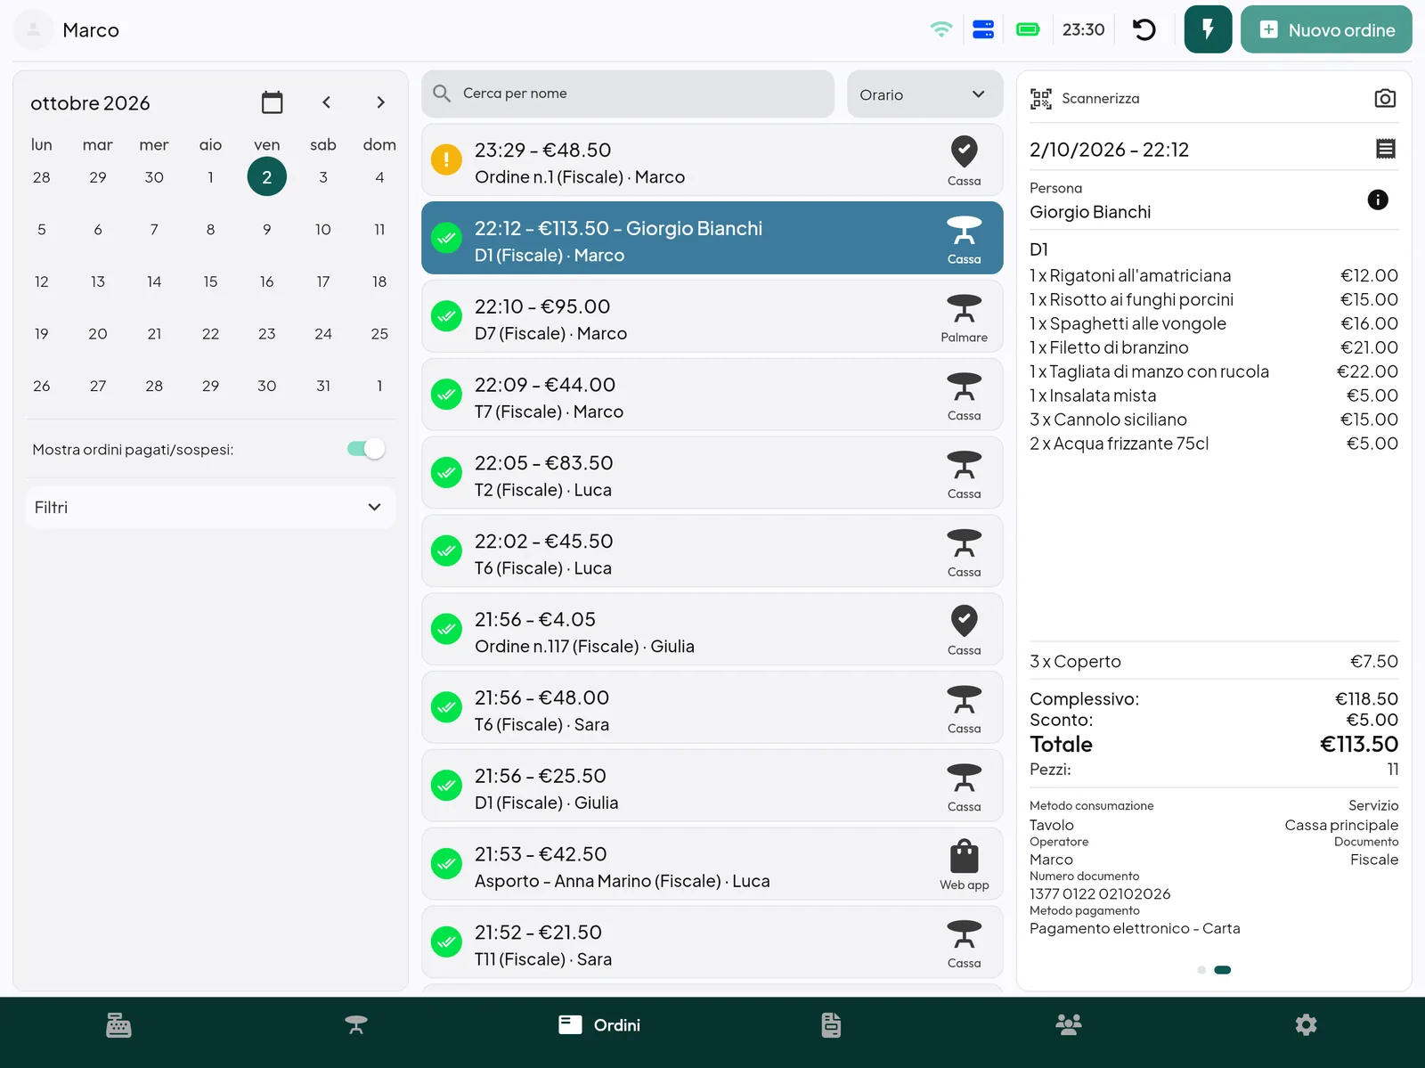The image size is (1425, 1068).
Task: Select day 9 in calendar
Action: tap(267, 229)
